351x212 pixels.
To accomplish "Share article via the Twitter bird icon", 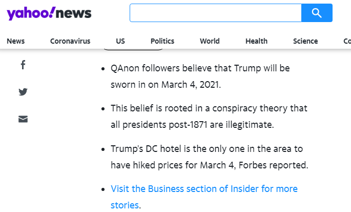I will tap(23, 92).
